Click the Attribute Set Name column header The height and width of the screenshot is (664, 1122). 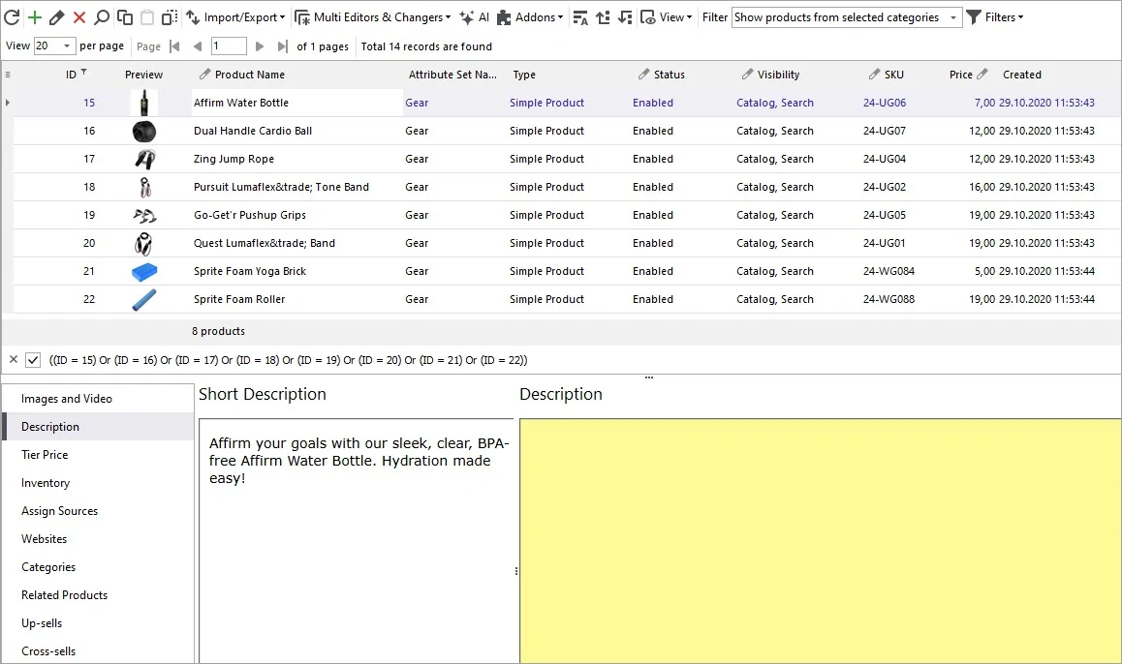coord(452,75)
